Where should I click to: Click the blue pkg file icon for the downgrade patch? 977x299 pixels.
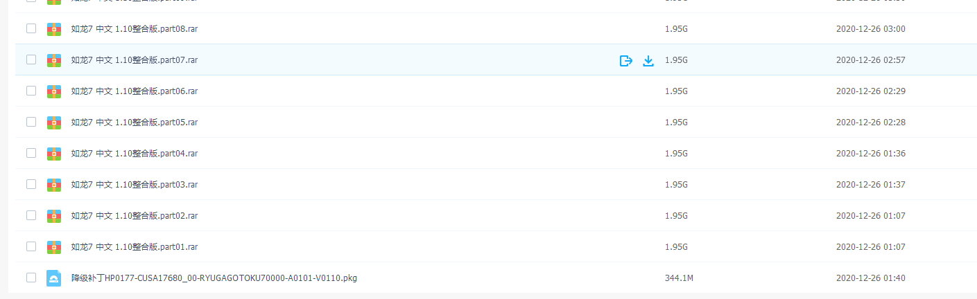coord(54,278)
